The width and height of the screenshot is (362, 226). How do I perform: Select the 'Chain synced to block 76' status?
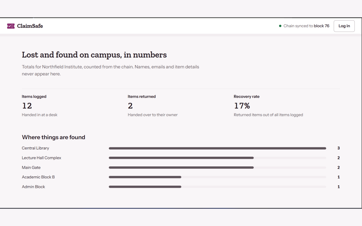tap(304, 26)
